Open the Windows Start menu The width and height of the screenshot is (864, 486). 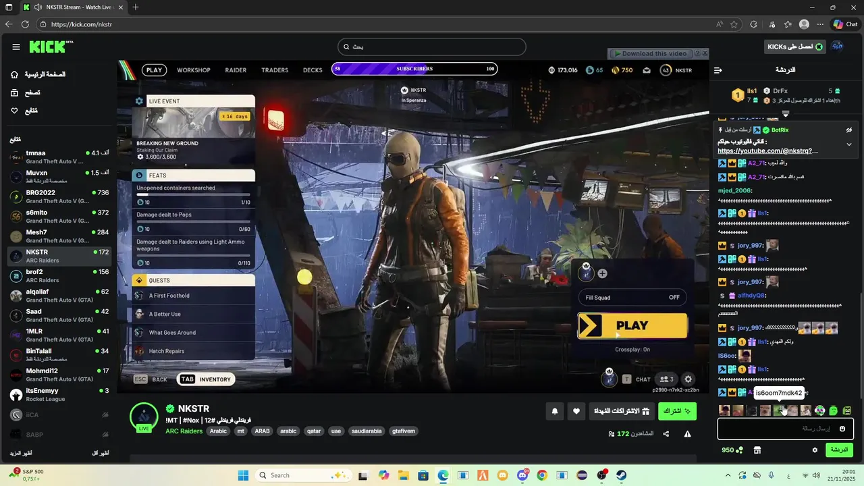click(x=243, y=475)
